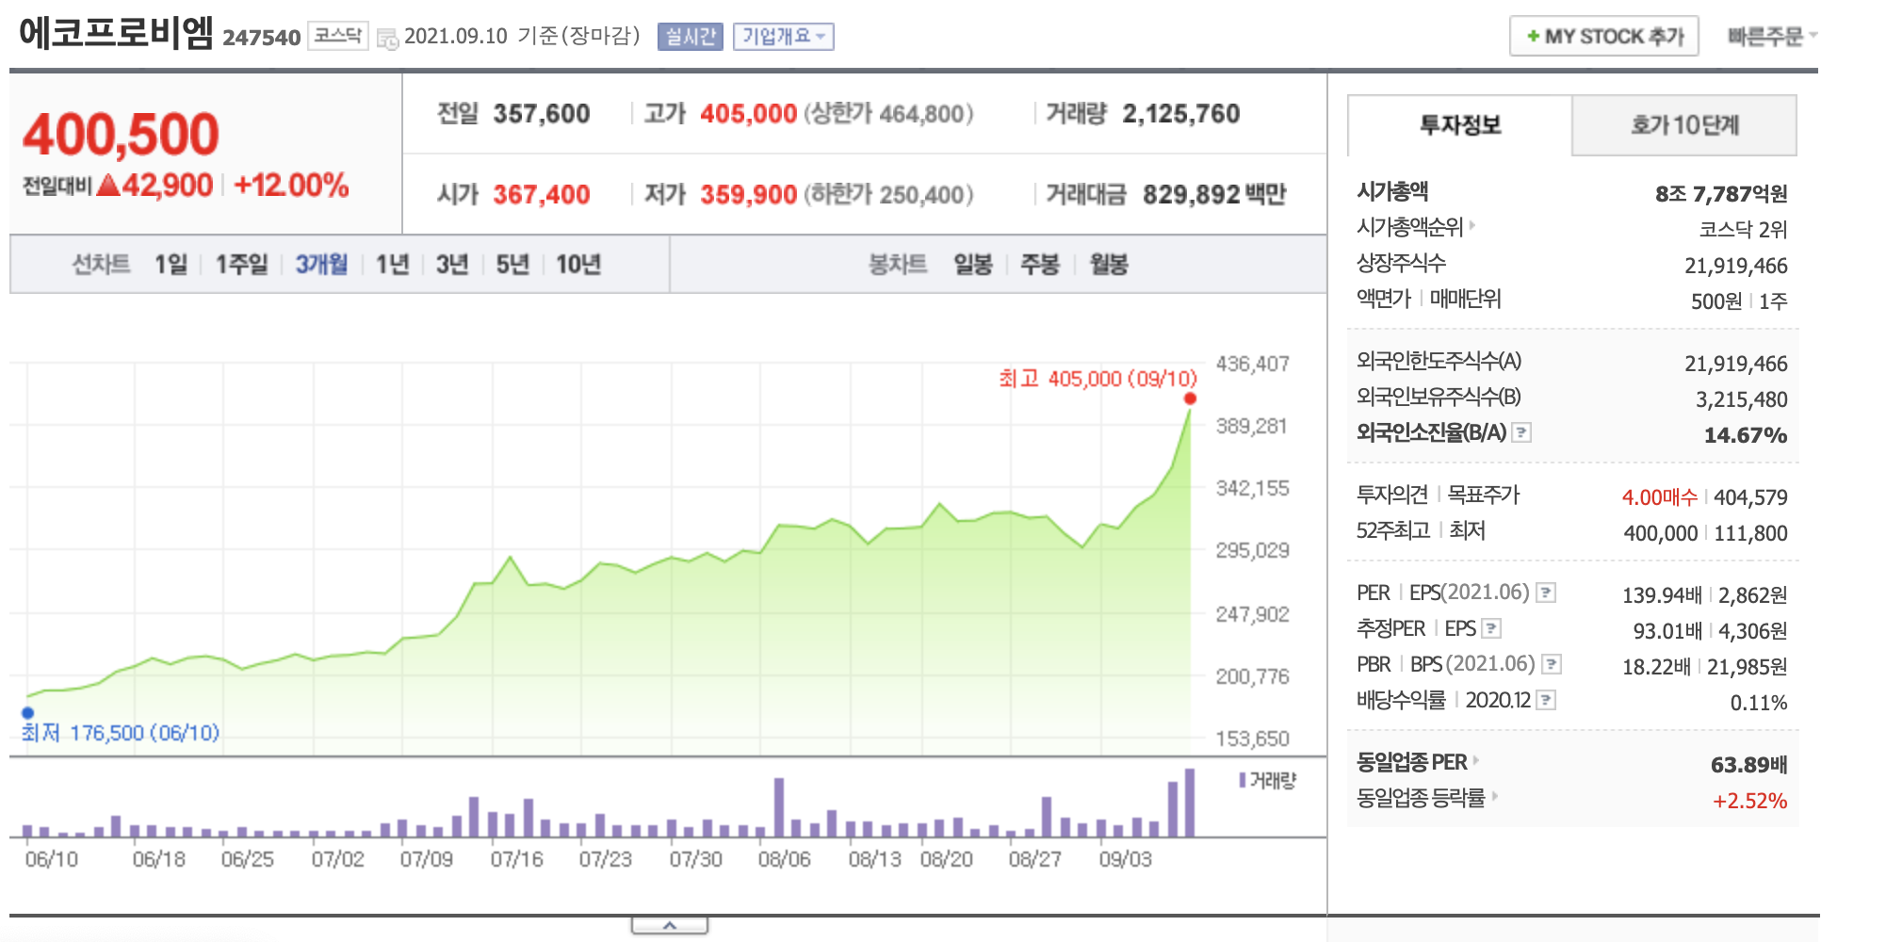Click the MY STOCK 추가 button

(x=1604, y=37)
